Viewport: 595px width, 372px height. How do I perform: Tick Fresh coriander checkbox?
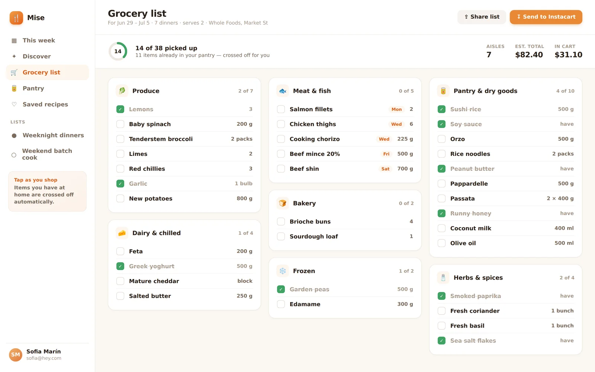pos(441,311)
